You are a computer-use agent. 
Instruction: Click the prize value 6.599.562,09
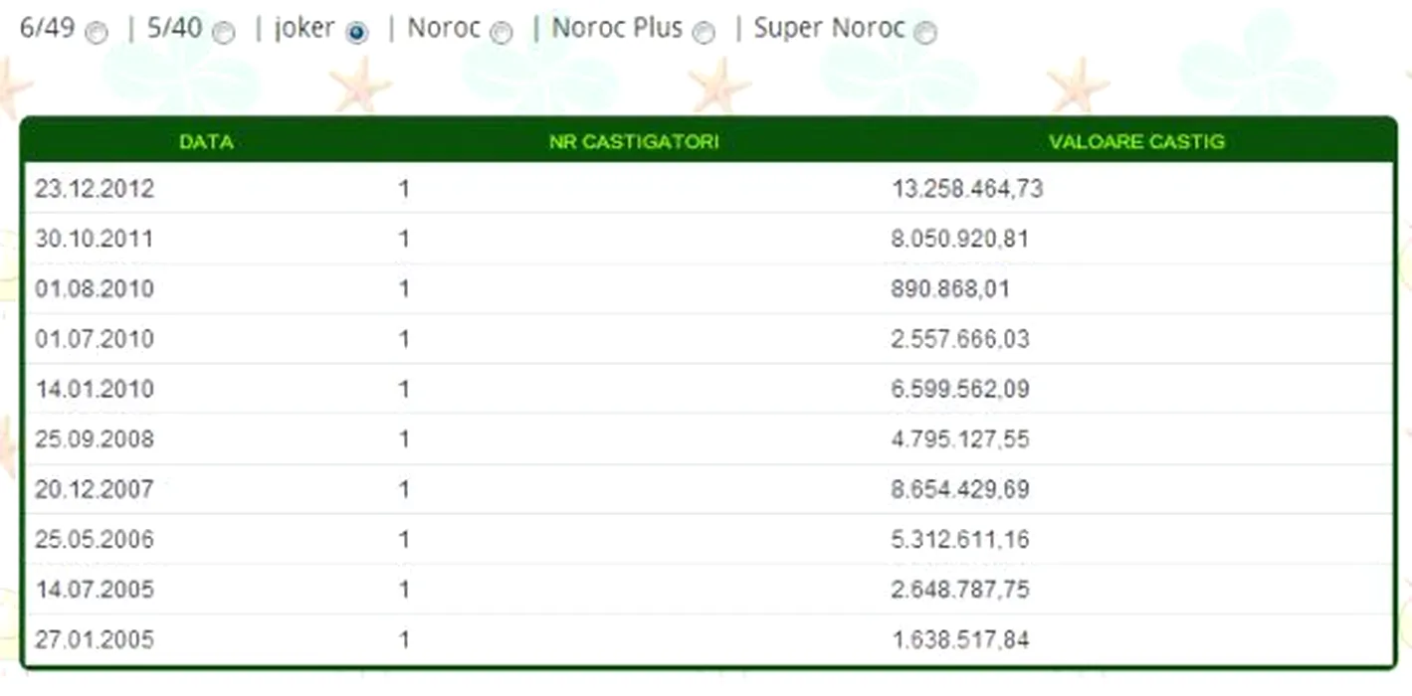click(x=960, y=389)
